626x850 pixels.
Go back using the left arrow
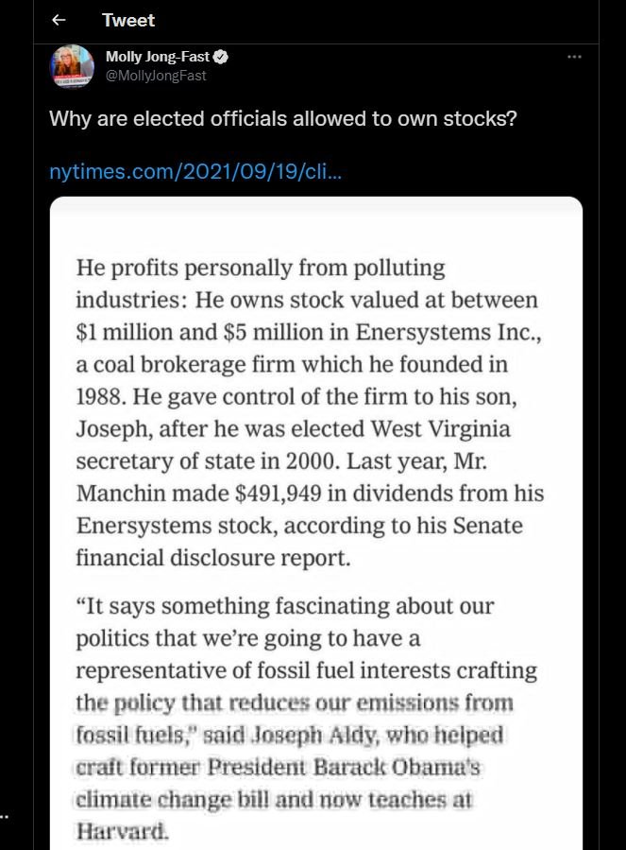tap(59, 20)
